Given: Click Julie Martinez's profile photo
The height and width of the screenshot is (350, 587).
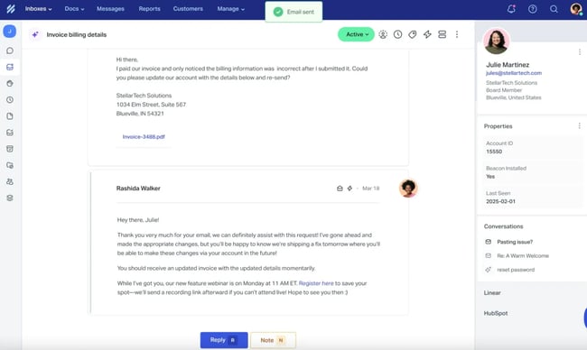Looking at the screenshot, I should (497, 41).
